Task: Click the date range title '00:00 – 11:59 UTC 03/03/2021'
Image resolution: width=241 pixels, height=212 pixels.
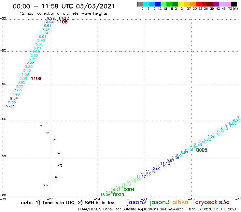Action: coord(64,6)
